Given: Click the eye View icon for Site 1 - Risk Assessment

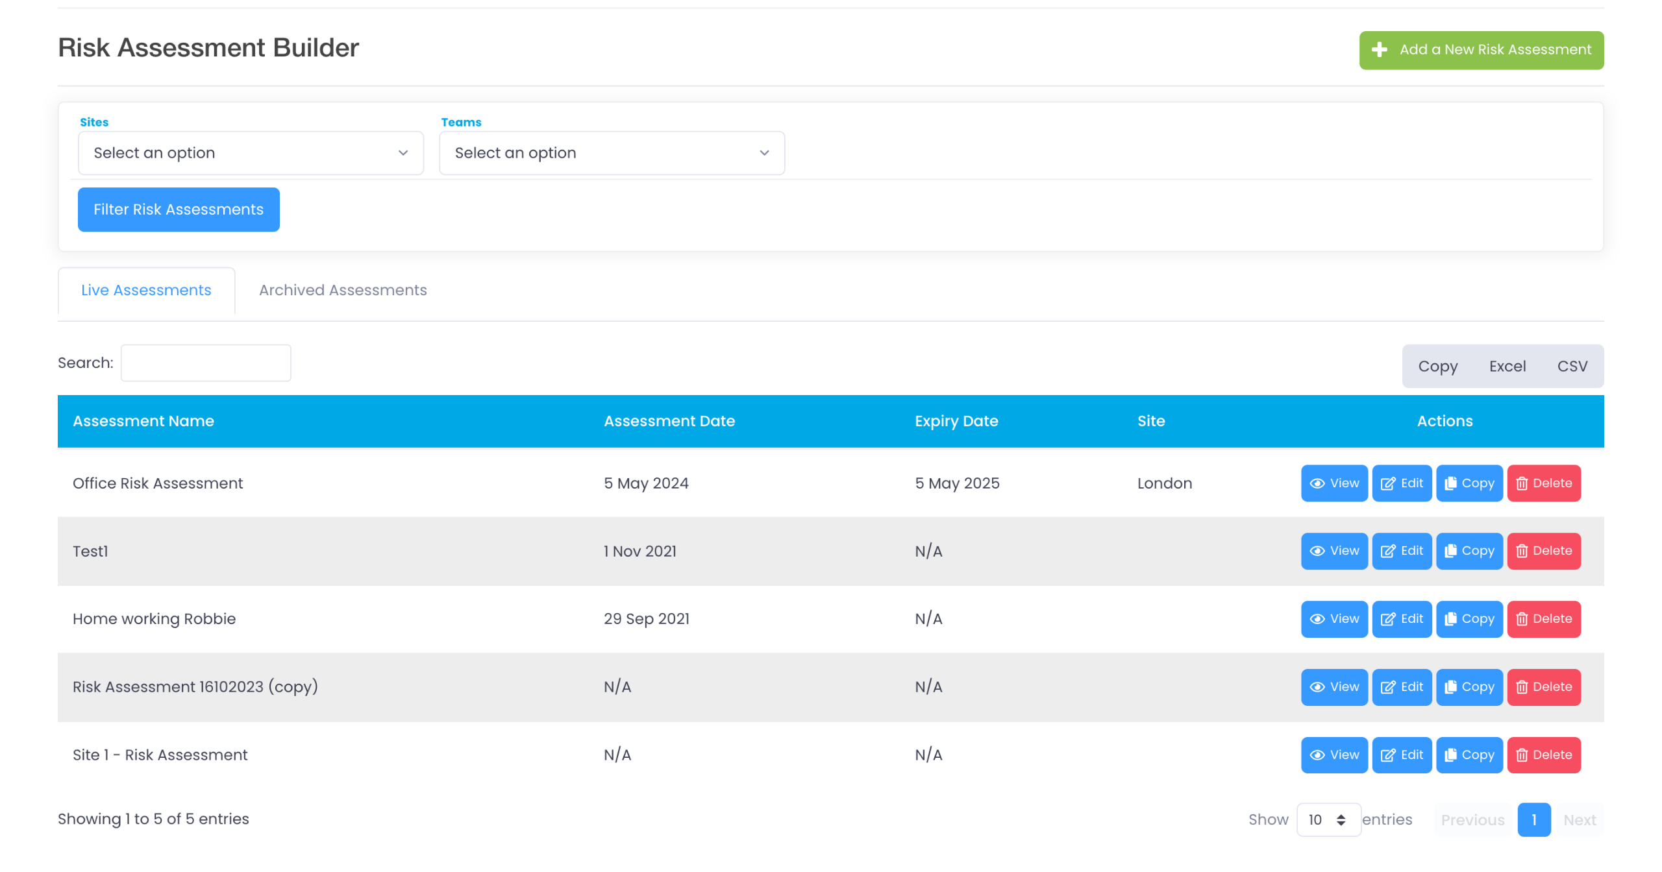Looking at the screenshot, I should point(1317,755).
